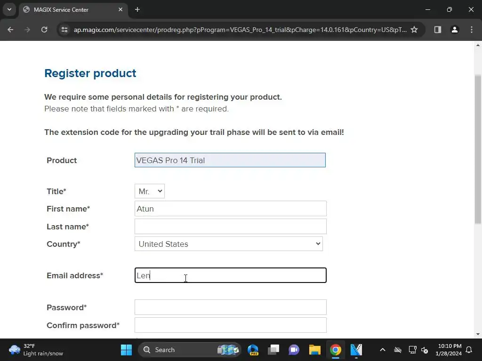View site information icon in address bar
The image size is (482, 361).
pos(64,30)
